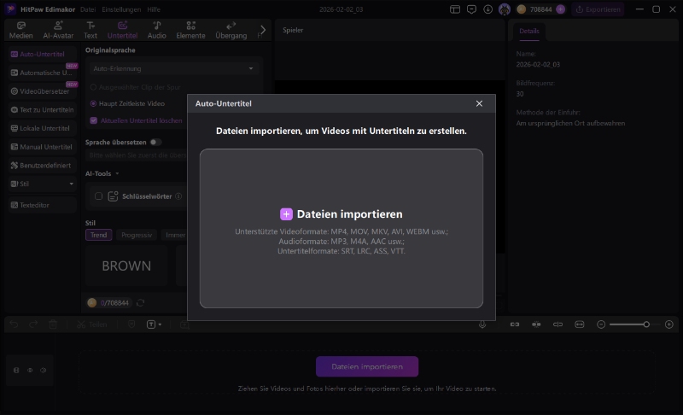
Task: Click the purple plus Dateien importieren icon
Action: click(286, 214)
